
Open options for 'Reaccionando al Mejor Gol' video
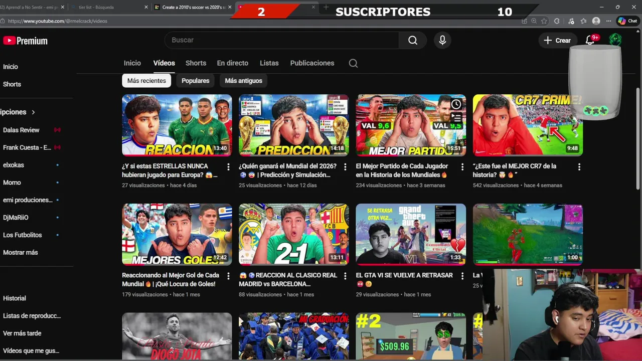point(228,276)
